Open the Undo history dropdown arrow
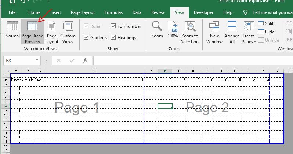 pyautogui.click(x=28, y=1)
